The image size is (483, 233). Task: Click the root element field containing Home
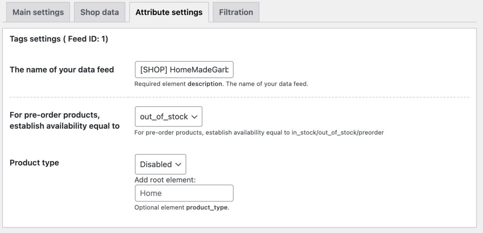pos(184,193)
